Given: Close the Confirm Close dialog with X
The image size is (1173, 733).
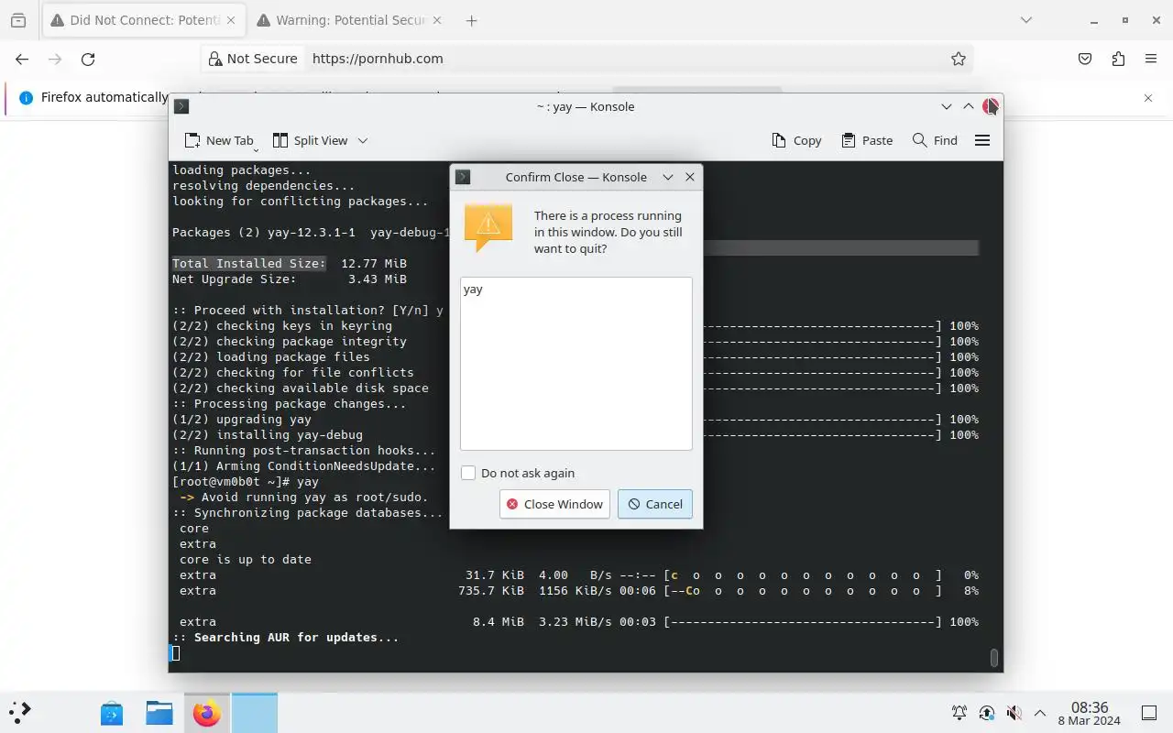Looking at the screenshot, I should [x=690, y=177].
